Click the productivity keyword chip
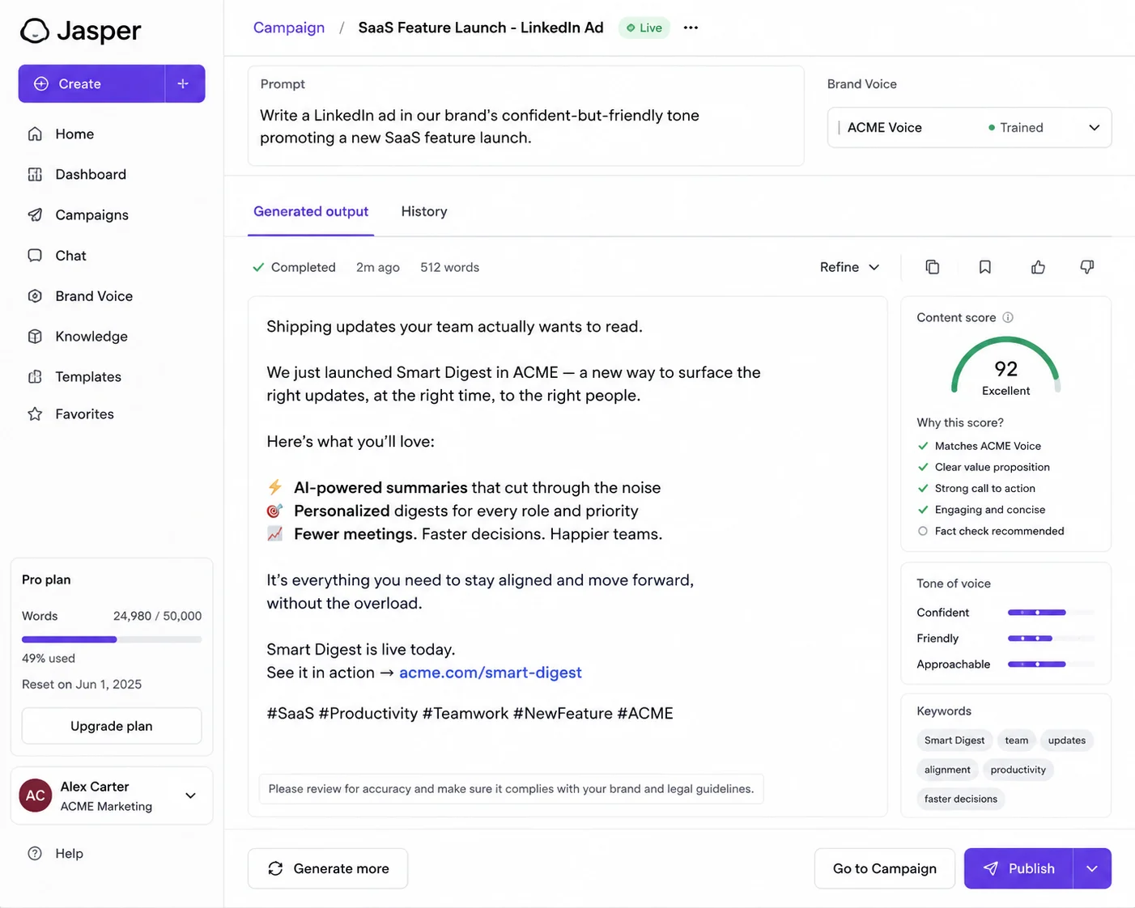Viewport: 1135px width, 908px height. click(x=1018, y=770)
